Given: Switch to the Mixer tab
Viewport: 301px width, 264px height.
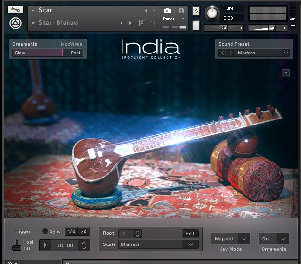Looking at the screenshot, I should [x=92, y=263].
